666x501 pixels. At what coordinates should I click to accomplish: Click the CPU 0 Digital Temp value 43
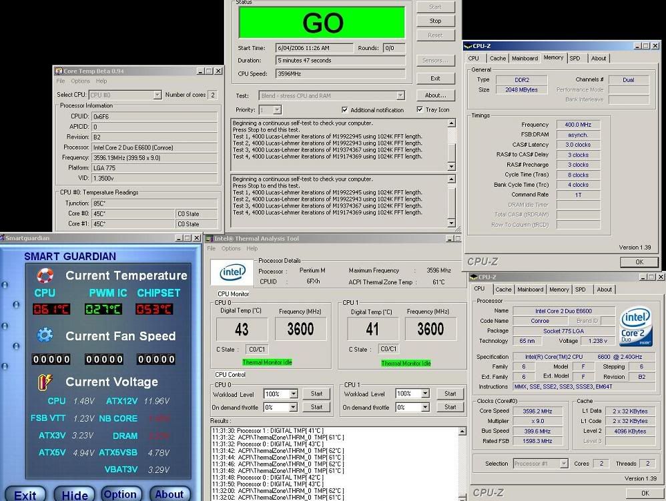pyautogui.click(x=242, y=329)
